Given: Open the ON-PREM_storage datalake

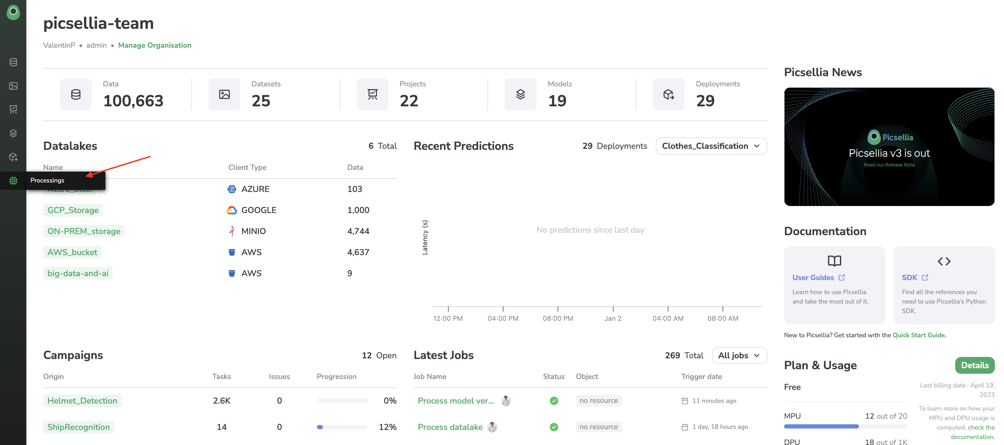Looking at the screenshot, I should (x=84, y=231).
